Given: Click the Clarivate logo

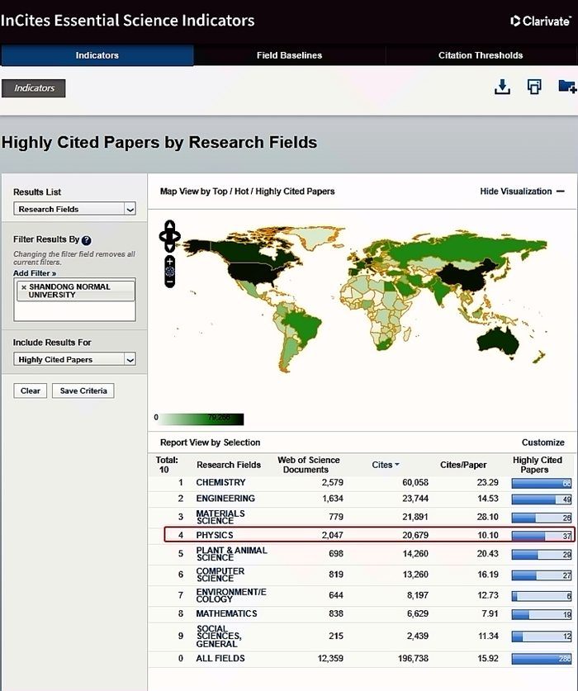Looking at the screenshot, I should click(541, 21).
